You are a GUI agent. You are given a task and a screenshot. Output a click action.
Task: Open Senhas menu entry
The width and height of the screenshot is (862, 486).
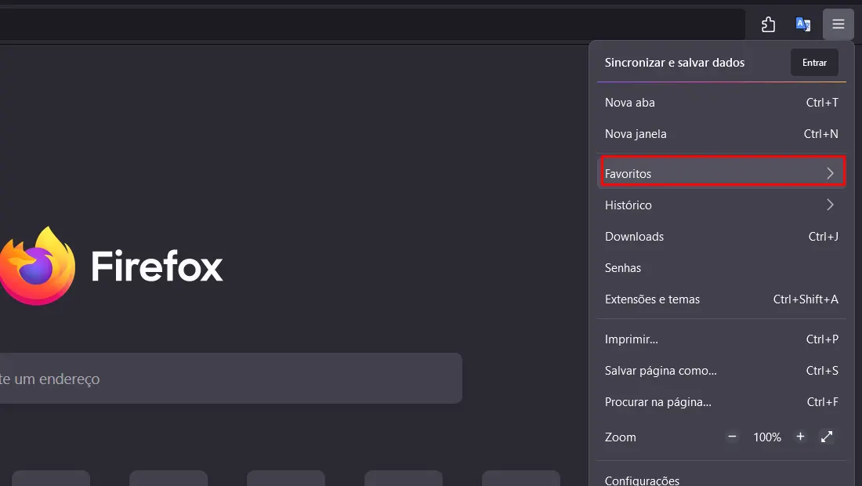tap(721, 268)
